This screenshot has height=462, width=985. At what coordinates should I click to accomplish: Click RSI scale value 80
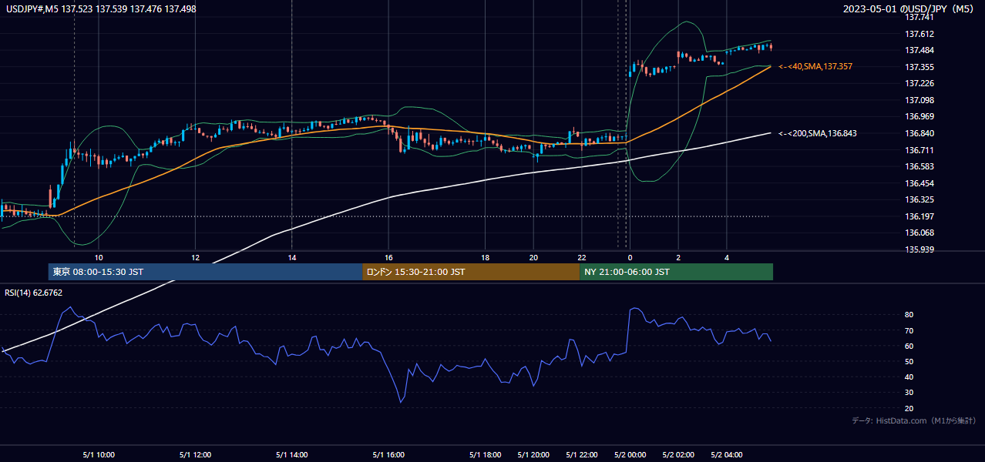pos(909,315)
